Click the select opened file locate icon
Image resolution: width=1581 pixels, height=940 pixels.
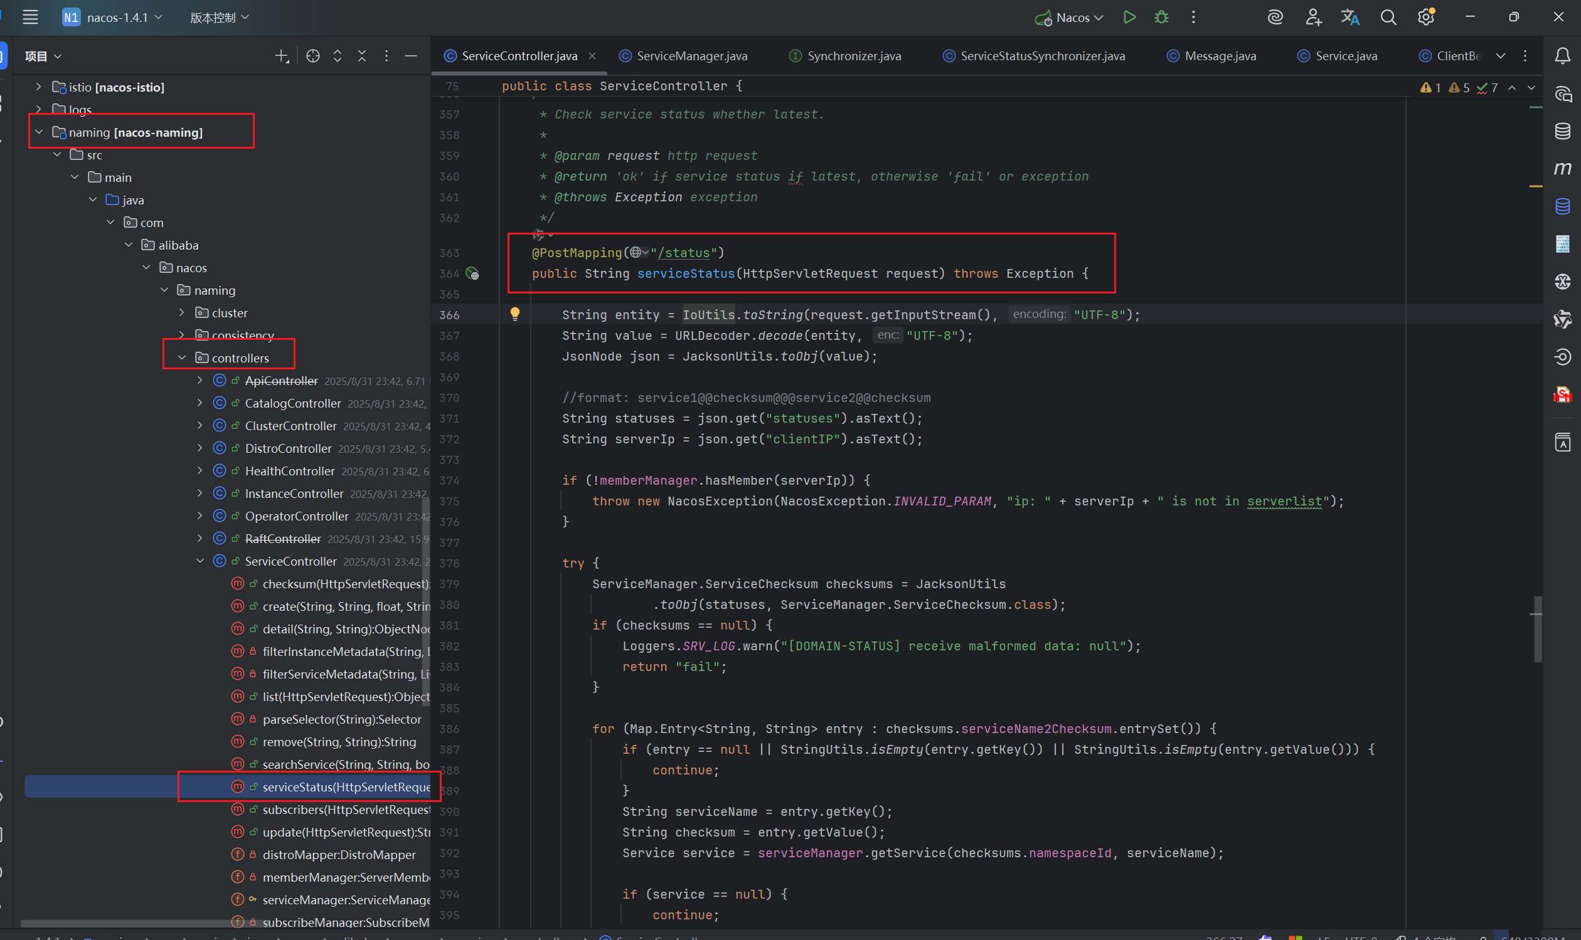coord(312,56)
